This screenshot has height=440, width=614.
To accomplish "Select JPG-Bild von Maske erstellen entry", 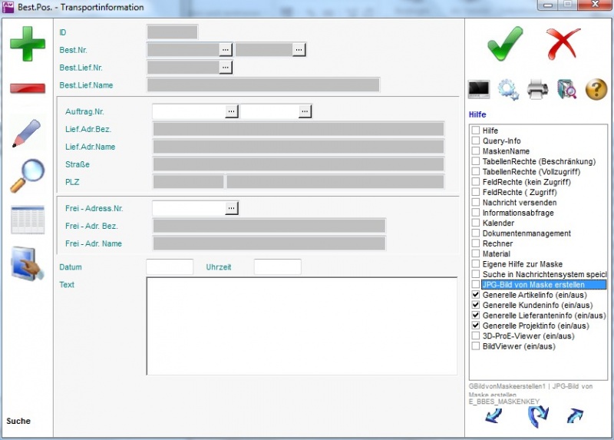I will tap(543, 285).
